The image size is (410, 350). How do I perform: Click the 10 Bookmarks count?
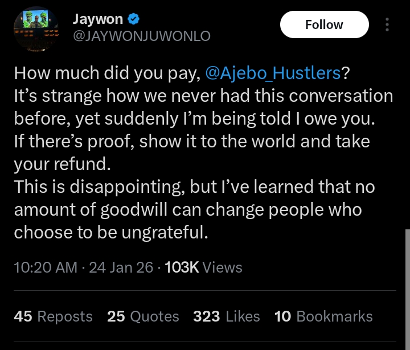coord(323,316)
